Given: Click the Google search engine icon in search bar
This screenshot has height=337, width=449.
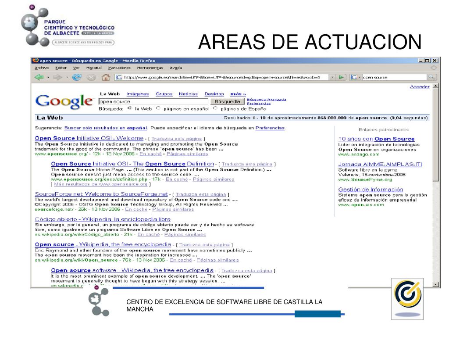Looking at the screenshot, I should 354,77.
